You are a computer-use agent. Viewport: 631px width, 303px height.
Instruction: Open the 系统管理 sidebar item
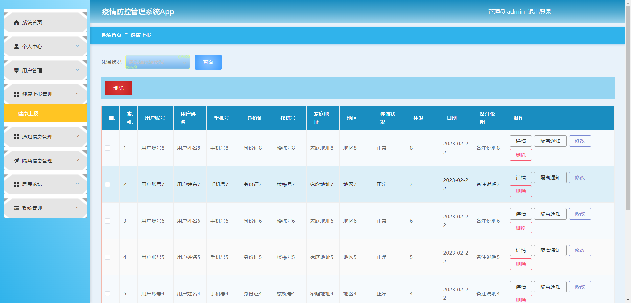[x=45, y=208]
